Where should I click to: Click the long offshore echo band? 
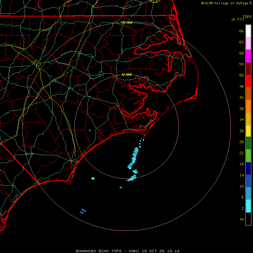click(x=133, y=158)
